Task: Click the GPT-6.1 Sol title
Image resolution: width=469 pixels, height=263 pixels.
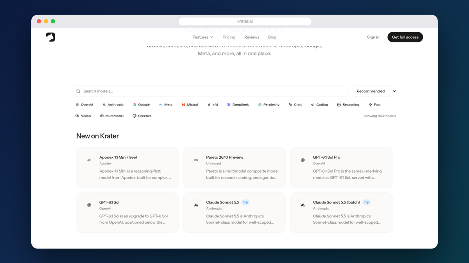Action: point(109,203)
